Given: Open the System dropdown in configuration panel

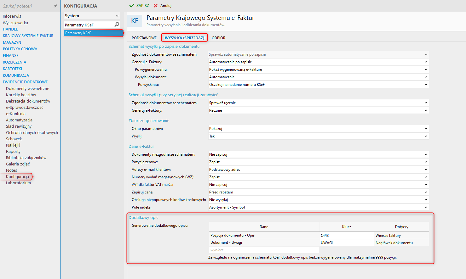Looking at the screenshot, I should click(x=117, y=16).
